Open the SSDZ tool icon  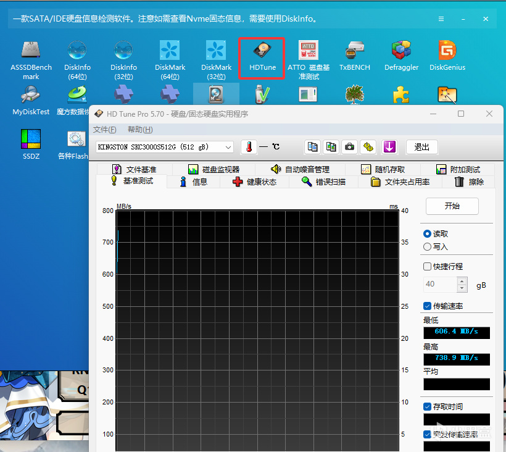(31, 144)
